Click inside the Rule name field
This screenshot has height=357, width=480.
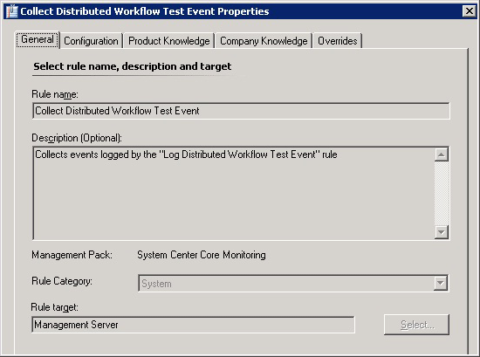(241, 111)
